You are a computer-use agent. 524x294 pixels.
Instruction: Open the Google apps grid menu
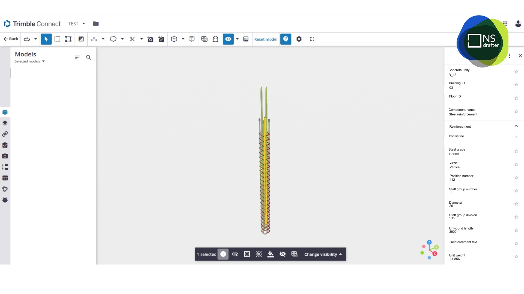505,24
